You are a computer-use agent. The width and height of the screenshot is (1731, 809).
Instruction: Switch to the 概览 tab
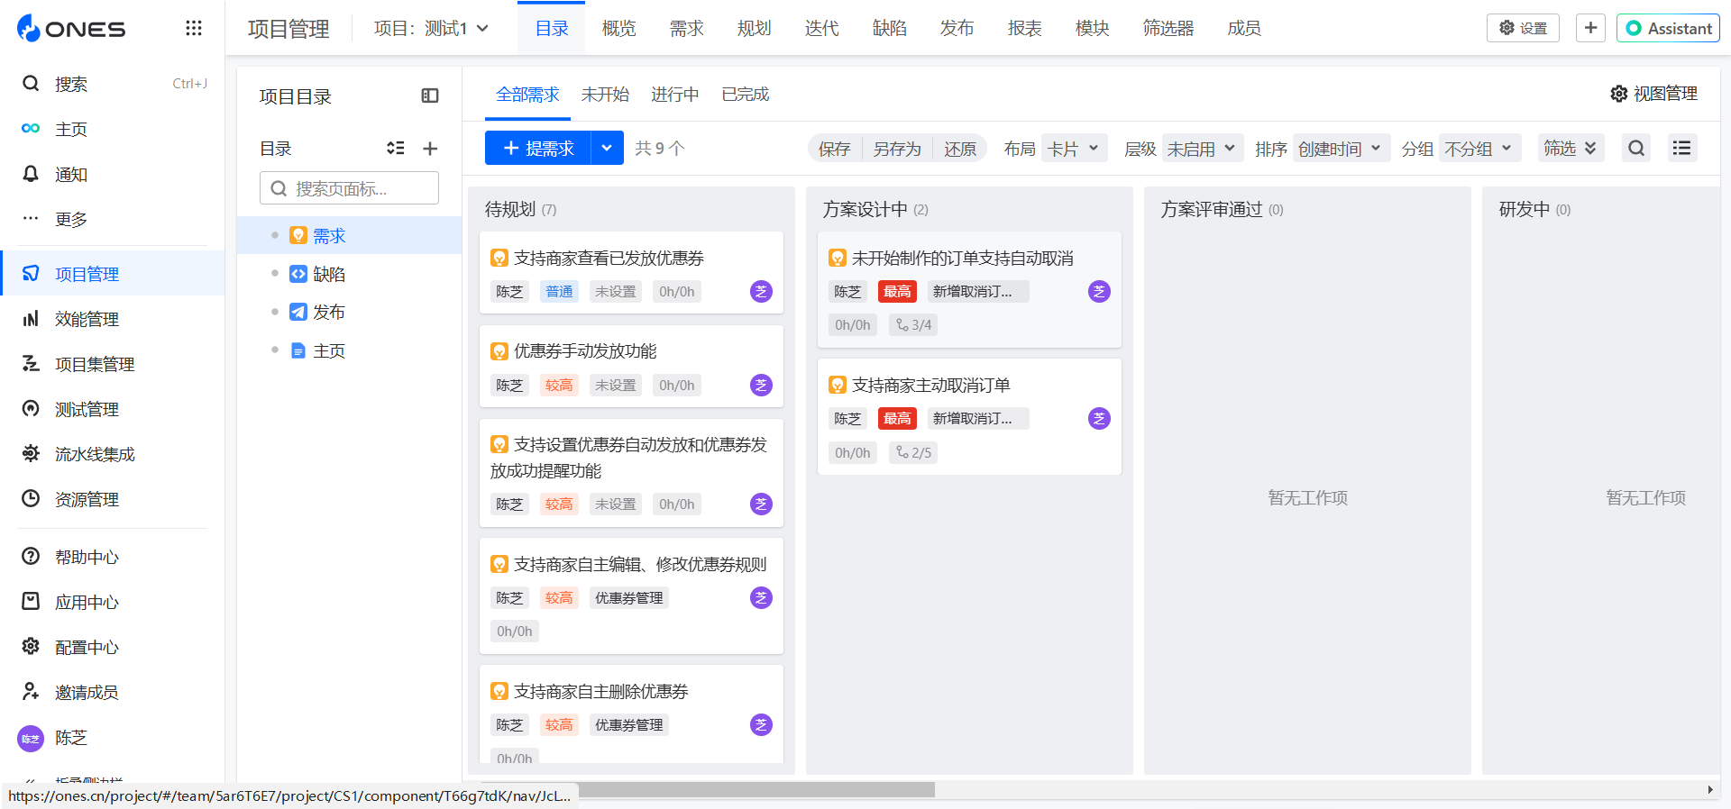[618, 28]
